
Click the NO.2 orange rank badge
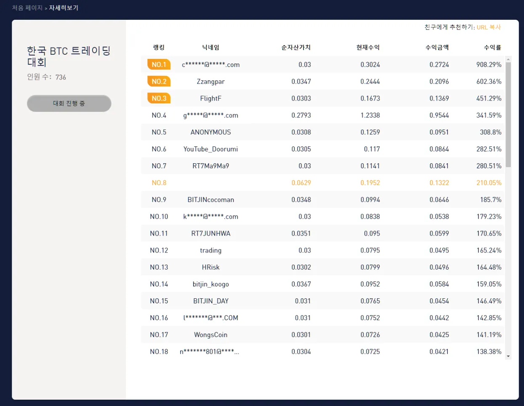point(159,81)
